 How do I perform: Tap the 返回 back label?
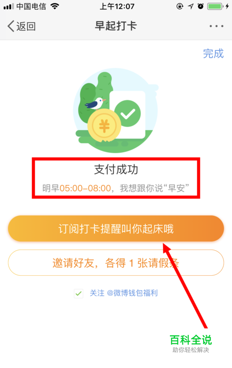pyautogui.click(x=26, y=26)
